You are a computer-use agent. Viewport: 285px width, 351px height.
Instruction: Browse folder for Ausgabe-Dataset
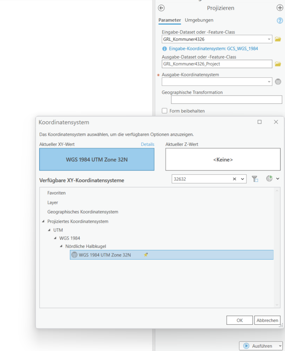pos(278,64)
